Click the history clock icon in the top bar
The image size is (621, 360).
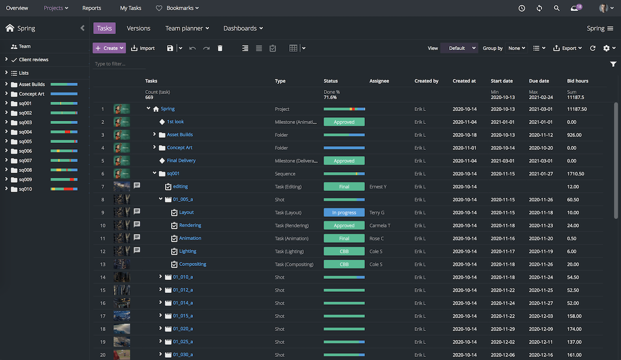point(522,8)
